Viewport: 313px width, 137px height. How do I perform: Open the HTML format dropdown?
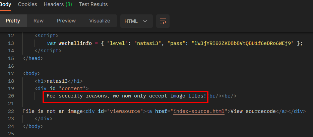pos(136,21)
